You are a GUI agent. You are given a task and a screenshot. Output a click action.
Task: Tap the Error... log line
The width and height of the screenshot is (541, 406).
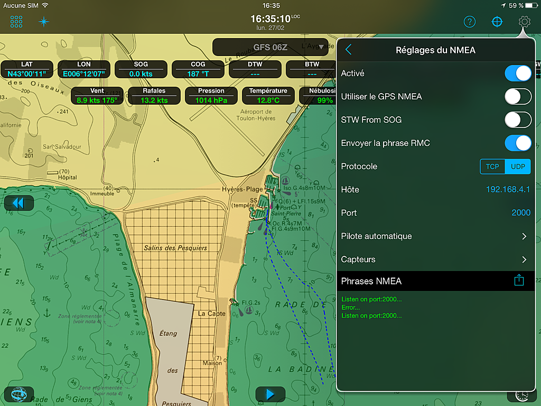[351, 307]
